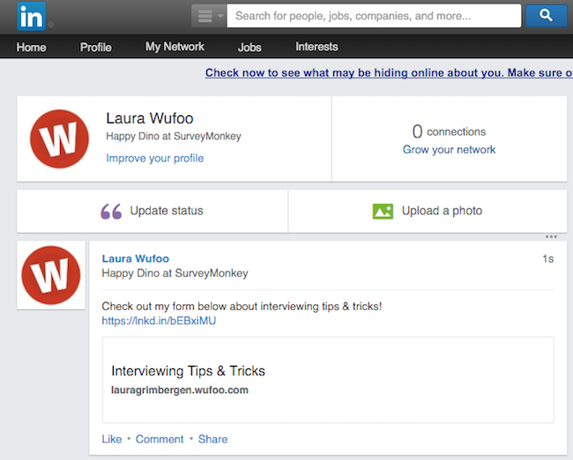Open the three-dot post options menu
This screenshot has height=460, width=573.
tap(551, 237)
